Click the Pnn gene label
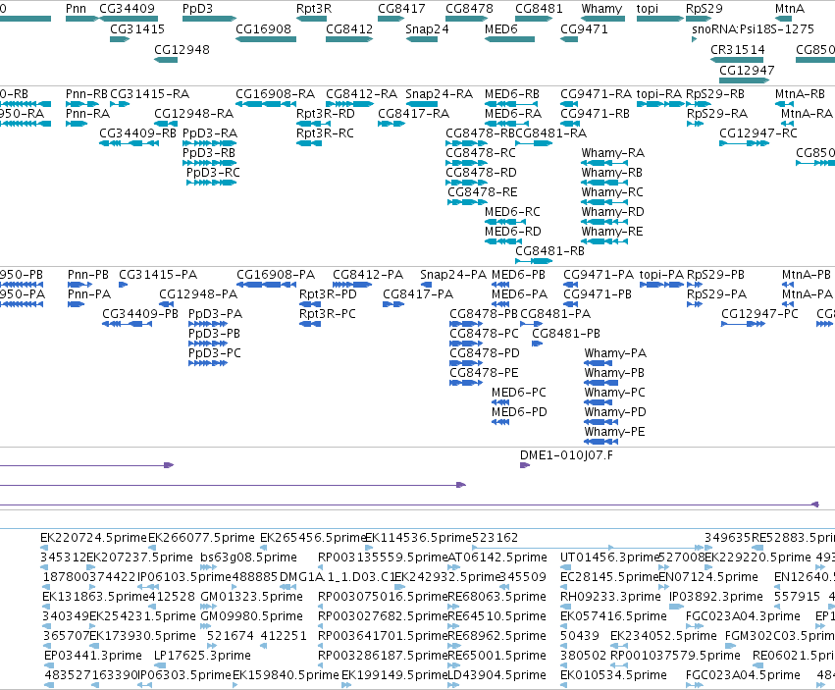Screen dimensions: 835x690 (76, 9)
